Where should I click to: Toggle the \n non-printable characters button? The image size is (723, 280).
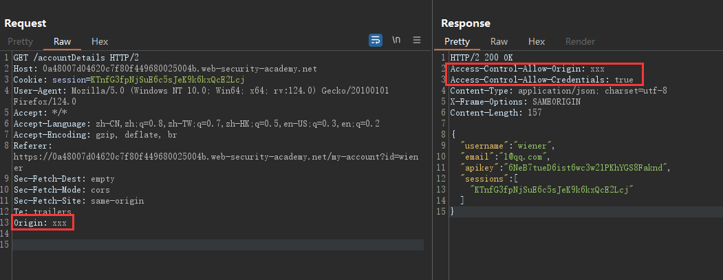pos(396,41)
